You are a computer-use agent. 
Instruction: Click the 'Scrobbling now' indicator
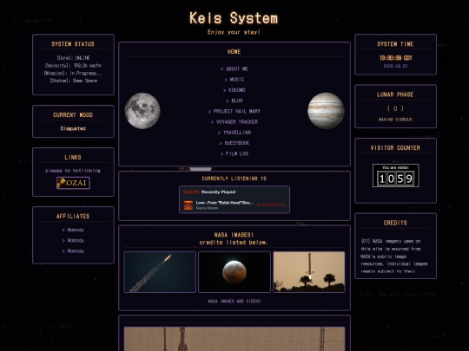point(271,205)
